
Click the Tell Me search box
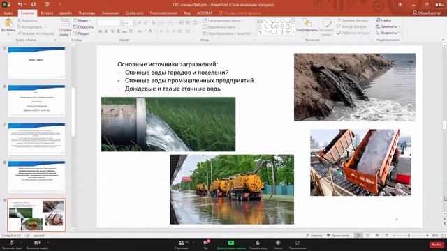tap(240, 13)
